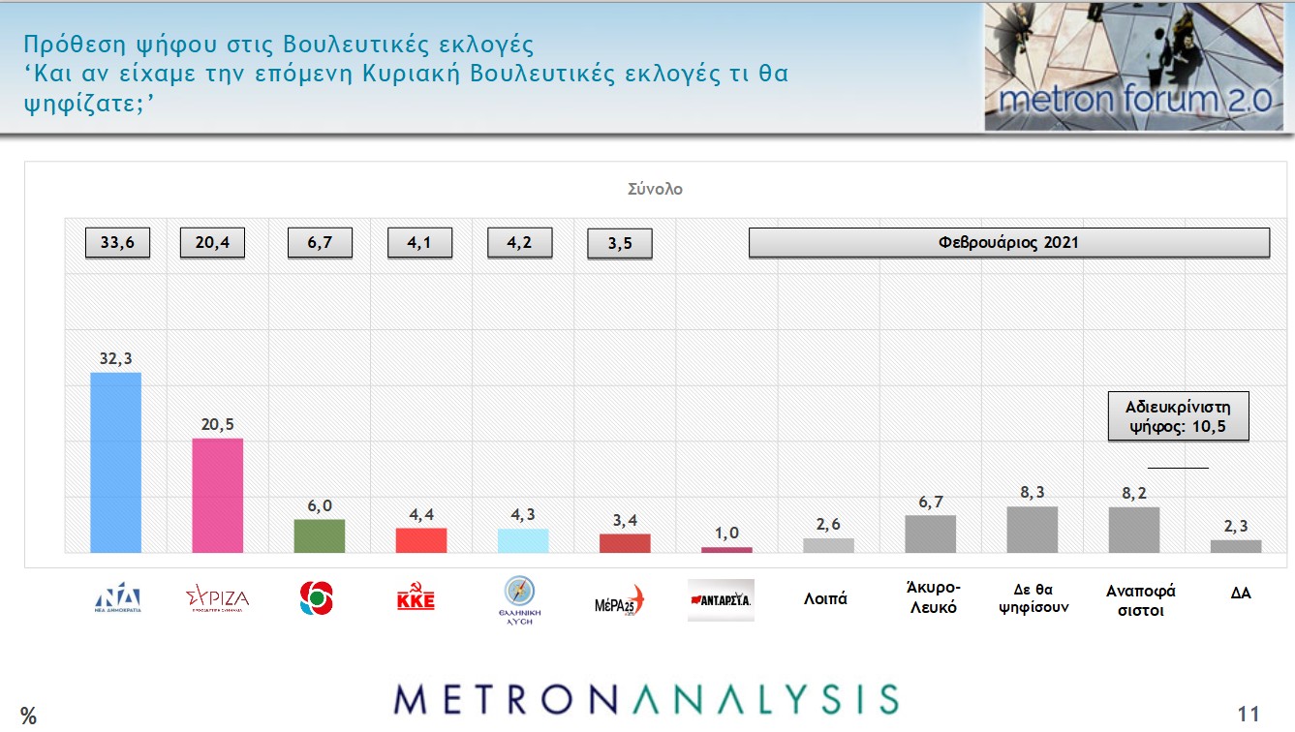The height and width of the screenshot is (732, 1295).
Task: Click the Φεβρουάριος 2021 label box
Action: (1008, 243)
